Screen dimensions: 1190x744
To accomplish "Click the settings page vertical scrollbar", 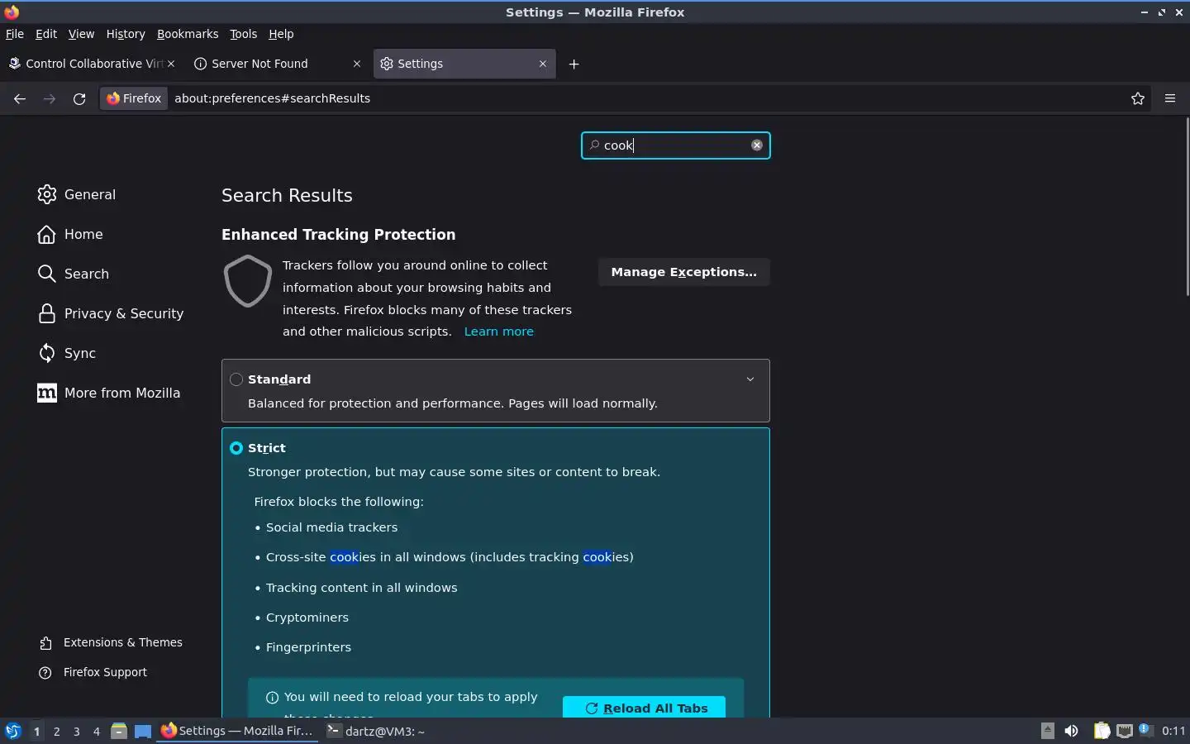I will point(1187,207).
